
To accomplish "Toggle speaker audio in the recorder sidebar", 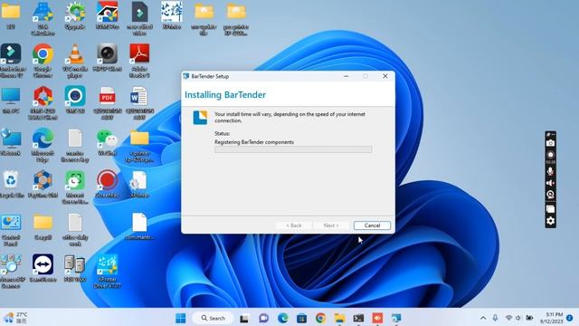I will pyautogui.click(x=550, y=183).
